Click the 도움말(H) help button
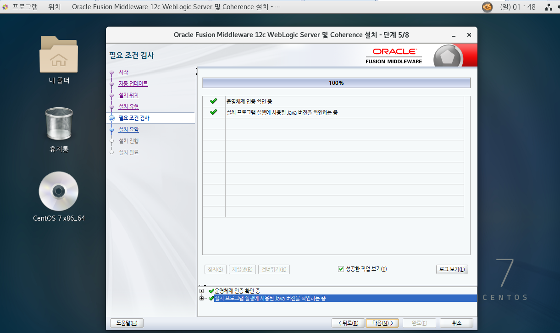 127,323
